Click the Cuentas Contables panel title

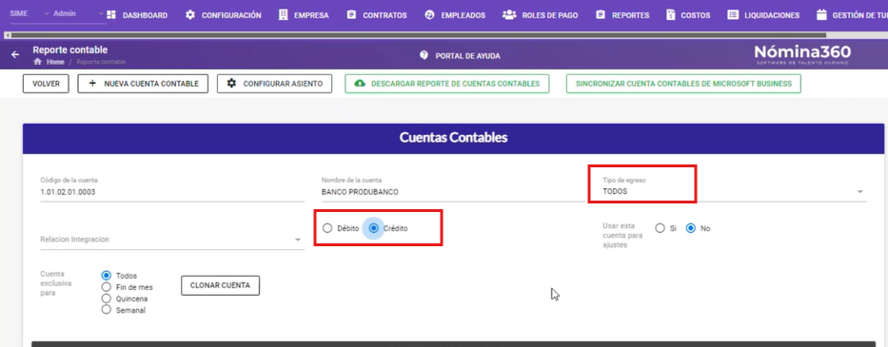pos(453,138)
